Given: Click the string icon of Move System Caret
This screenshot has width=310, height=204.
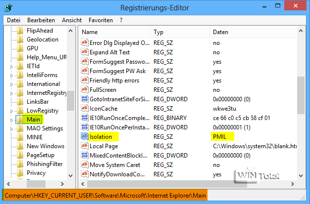Looking at the screenshot, I should tap(84, 164).
